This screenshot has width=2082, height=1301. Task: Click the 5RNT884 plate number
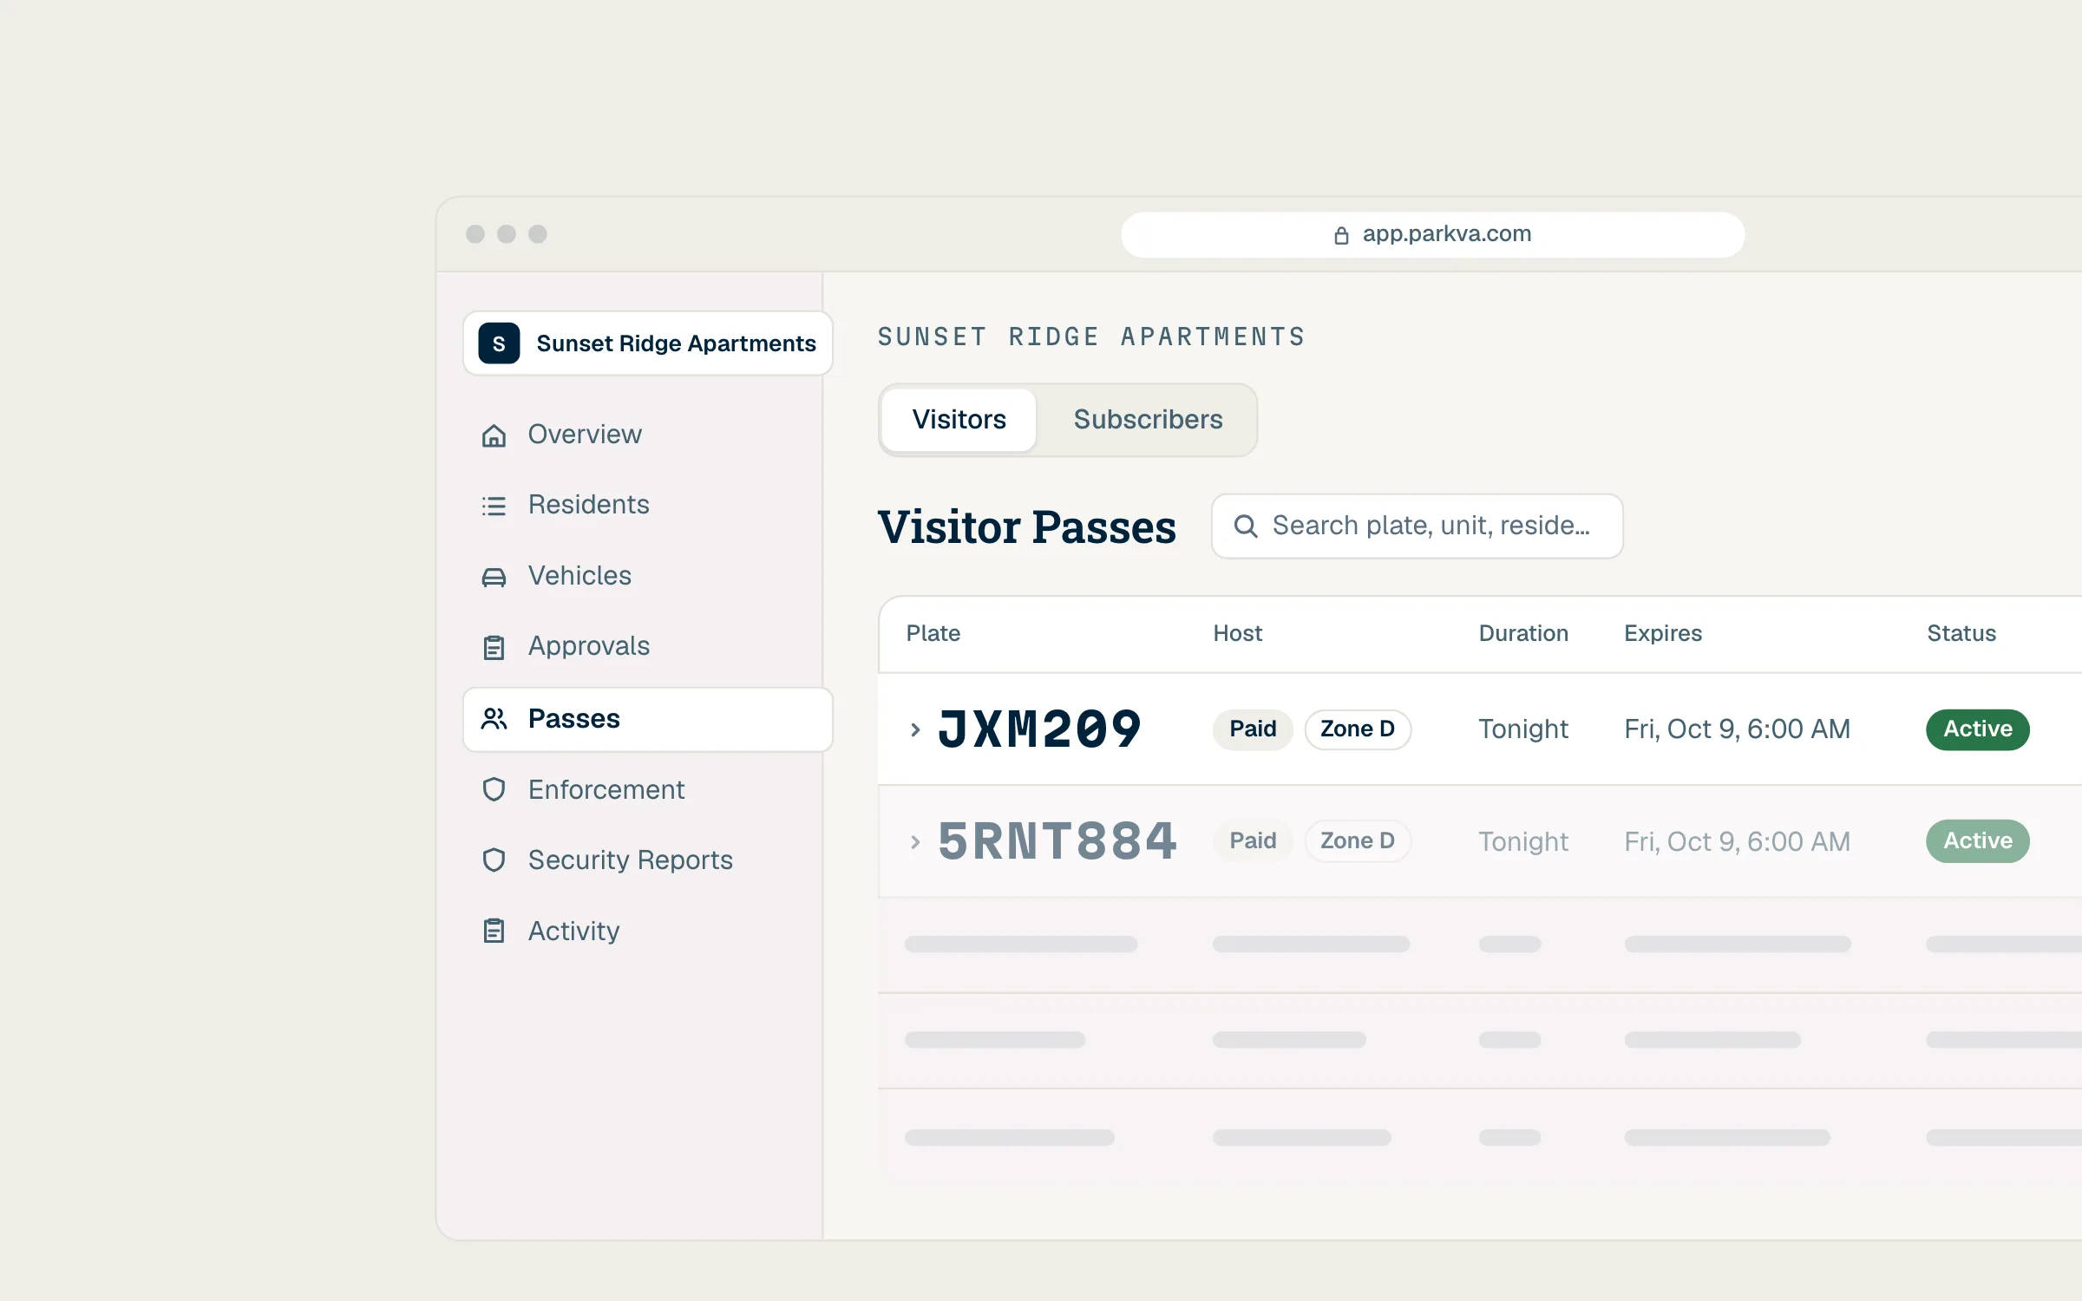(x=1057, y=841)
